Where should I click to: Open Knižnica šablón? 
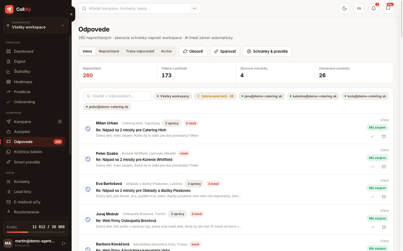coord(34,152)
